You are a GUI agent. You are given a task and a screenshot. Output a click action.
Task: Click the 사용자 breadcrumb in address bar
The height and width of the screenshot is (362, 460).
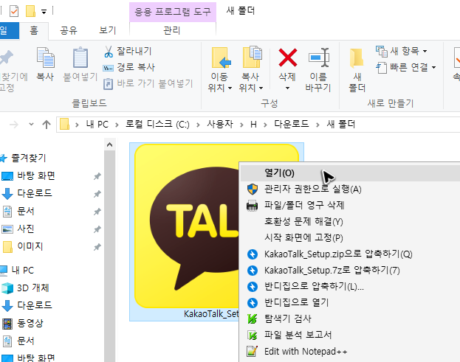[x=220, y=125]
